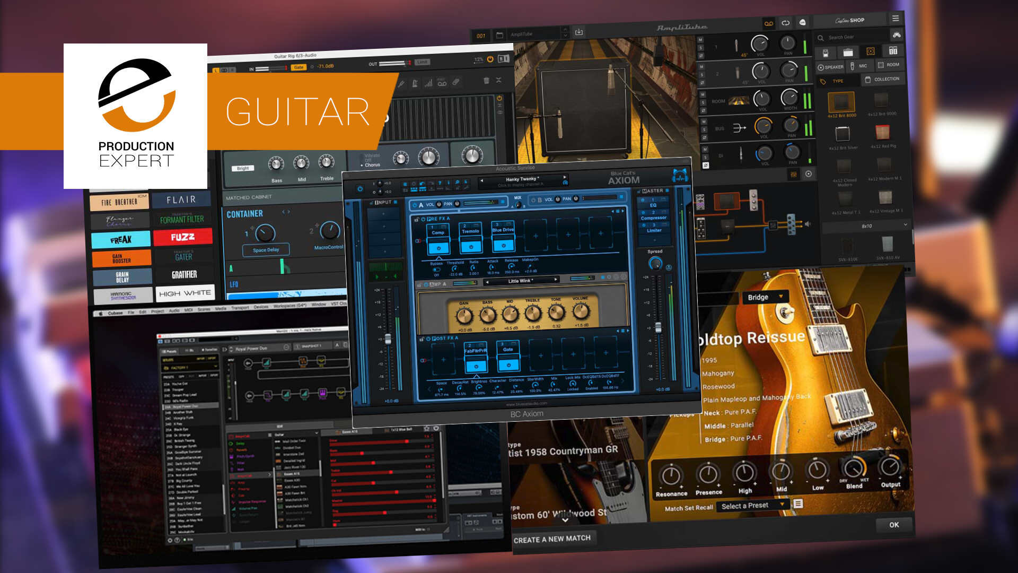Viewport: 1018px width, 573px height.
Task: Toggle Axiom channel A power
Action: click(x=414, y=205)
